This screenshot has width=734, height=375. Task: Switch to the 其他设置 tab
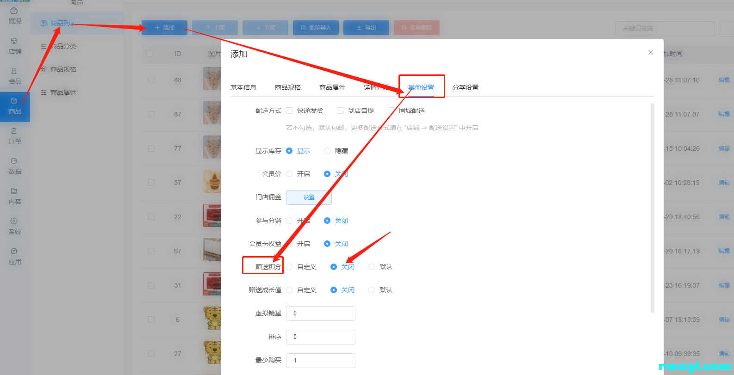[x=421, y=87]
